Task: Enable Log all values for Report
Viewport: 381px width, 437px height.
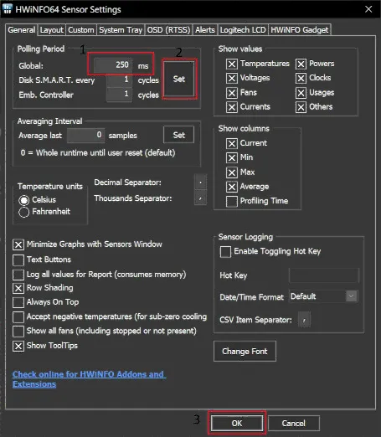Action: (18, 275)
